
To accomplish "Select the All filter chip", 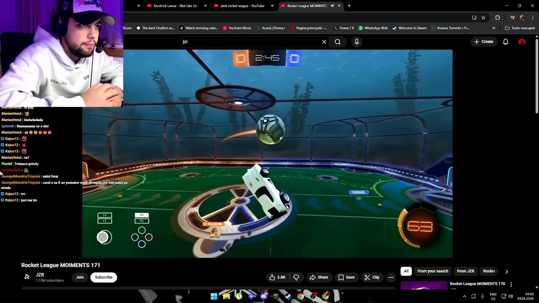I will [406, 271].
